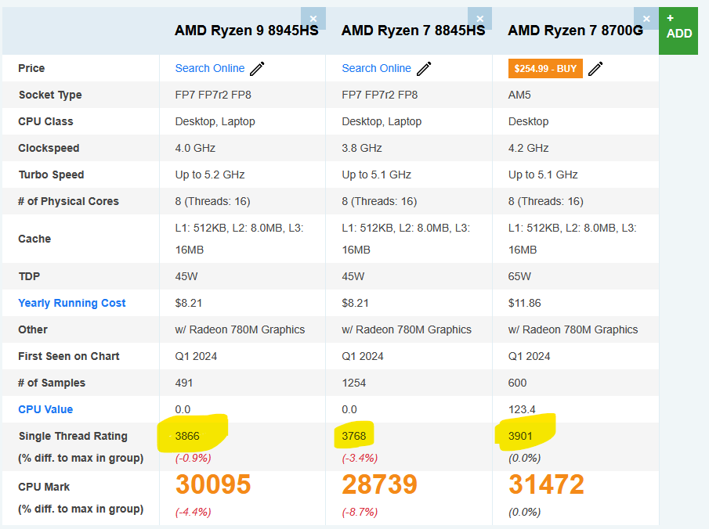
Task: Click the Turbo Speed row label
Action: click(x=51, y=175)
